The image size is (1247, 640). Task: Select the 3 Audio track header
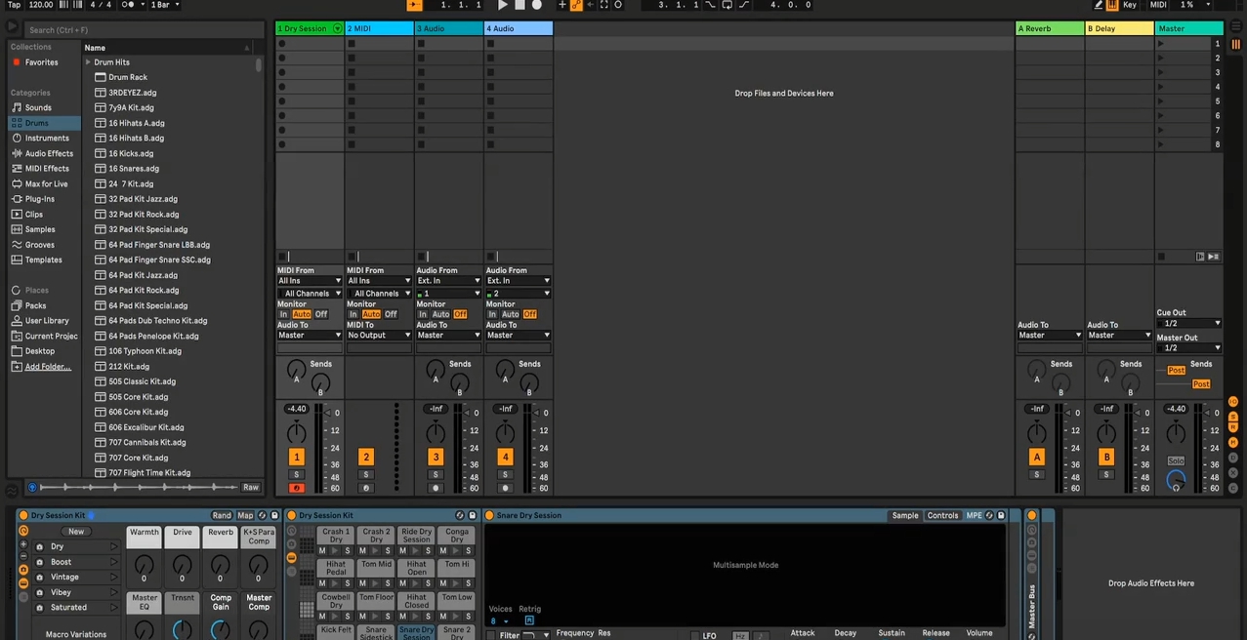[x=448, y=29]
